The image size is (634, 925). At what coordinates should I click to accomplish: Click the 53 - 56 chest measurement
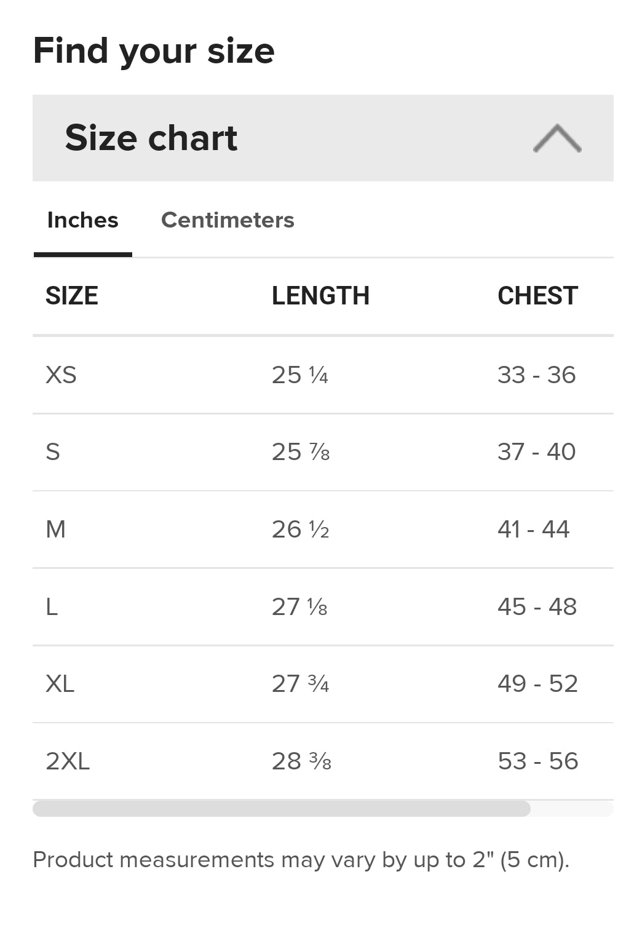point(538,761)
